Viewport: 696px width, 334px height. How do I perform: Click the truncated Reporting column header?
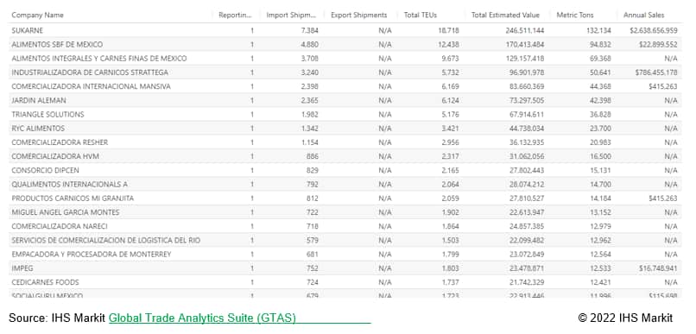(235, 15)
